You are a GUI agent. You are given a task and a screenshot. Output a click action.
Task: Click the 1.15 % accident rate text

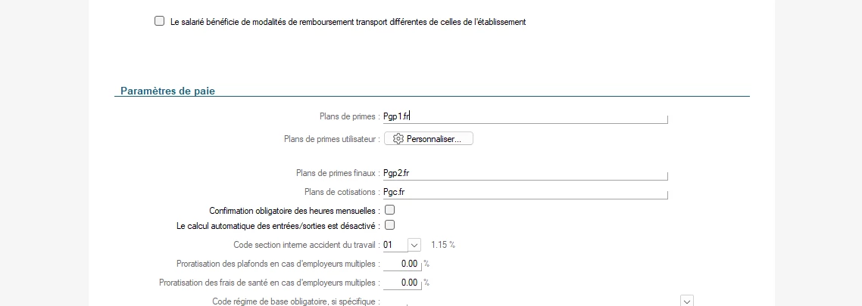click(x=443, y=245)
